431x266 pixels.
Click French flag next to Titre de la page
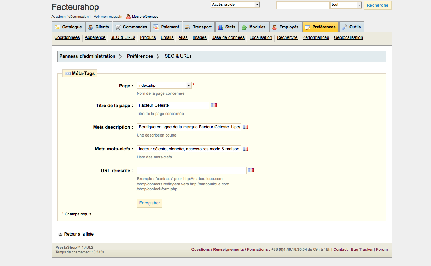click(x=214, y=105)
